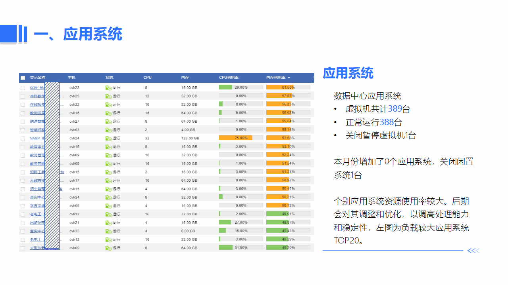
Task: Click the running status icon in the cvk22 row
Action: [108, 104]
